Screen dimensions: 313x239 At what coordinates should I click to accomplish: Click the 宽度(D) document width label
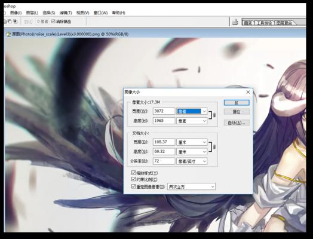(x=141, y=142)
